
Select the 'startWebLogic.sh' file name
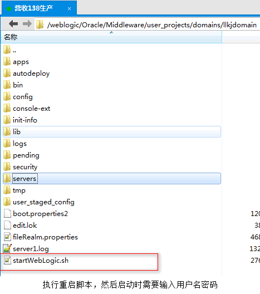41,261
